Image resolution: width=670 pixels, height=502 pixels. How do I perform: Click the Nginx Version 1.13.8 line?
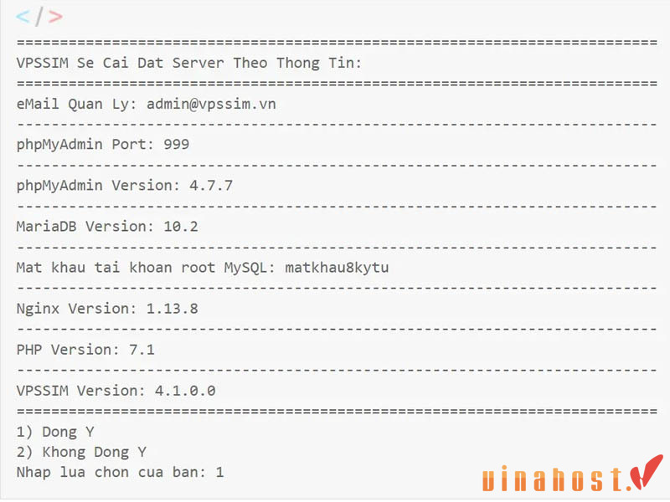[107, 309]
